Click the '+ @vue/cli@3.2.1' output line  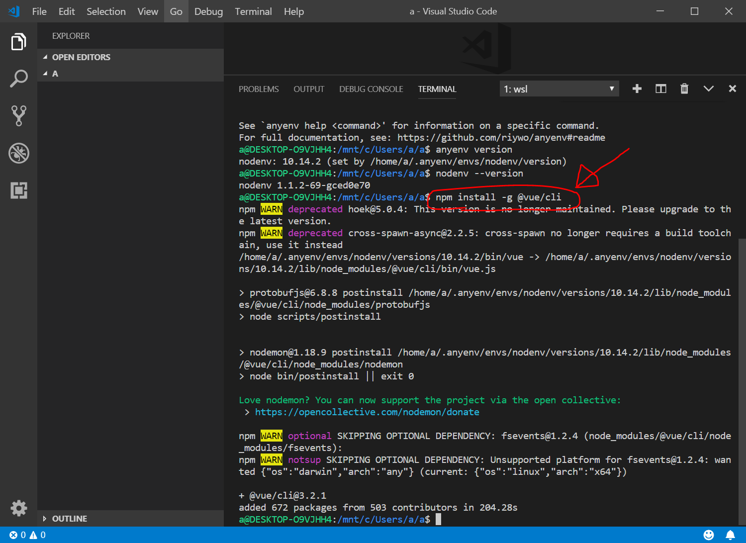pyautogui.click(x=282, y=496)
